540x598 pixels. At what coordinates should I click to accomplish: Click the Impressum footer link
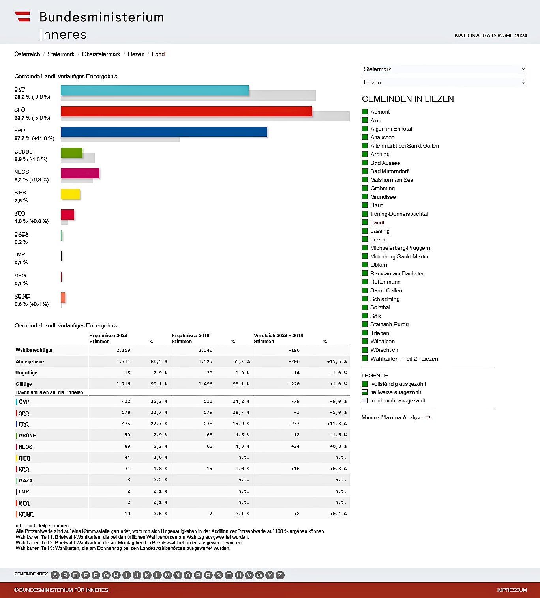pyautogui.click(x=512, y=590)
